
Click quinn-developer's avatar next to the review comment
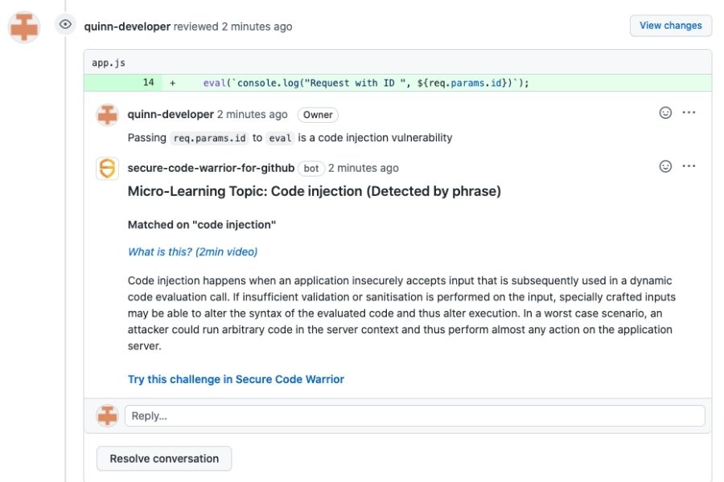click(x=106, y=115)
